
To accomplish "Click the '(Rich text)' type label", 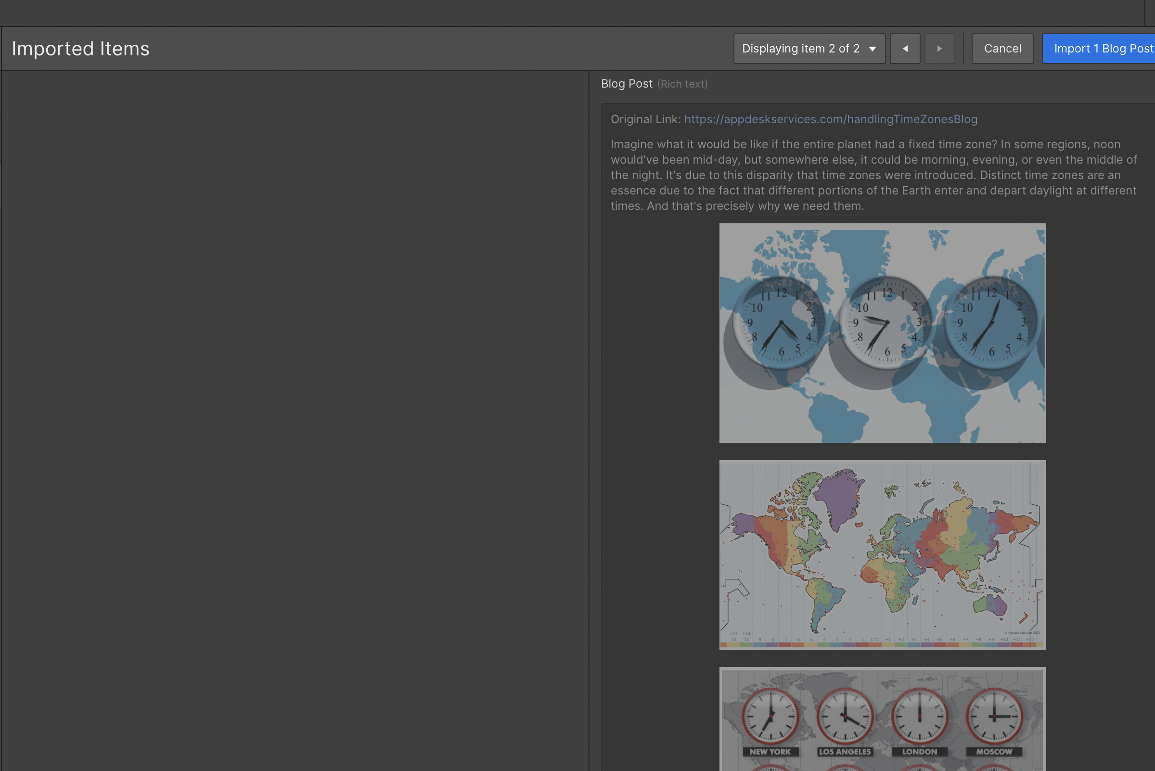I will coord(682,84).
